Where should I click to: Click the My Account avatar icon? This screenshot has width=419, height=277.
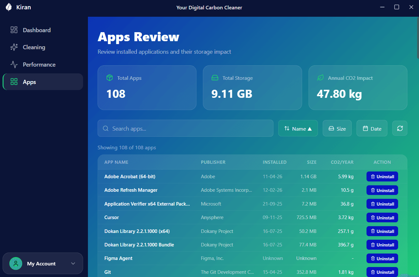click(16, 263)
